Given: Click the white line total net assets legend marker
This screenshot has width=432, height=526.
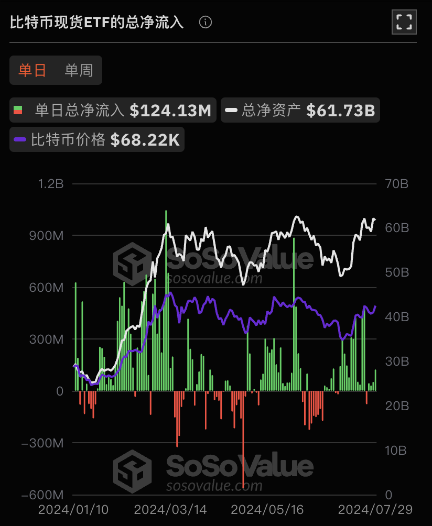Looking at the screenshot, I should [231, 110].
